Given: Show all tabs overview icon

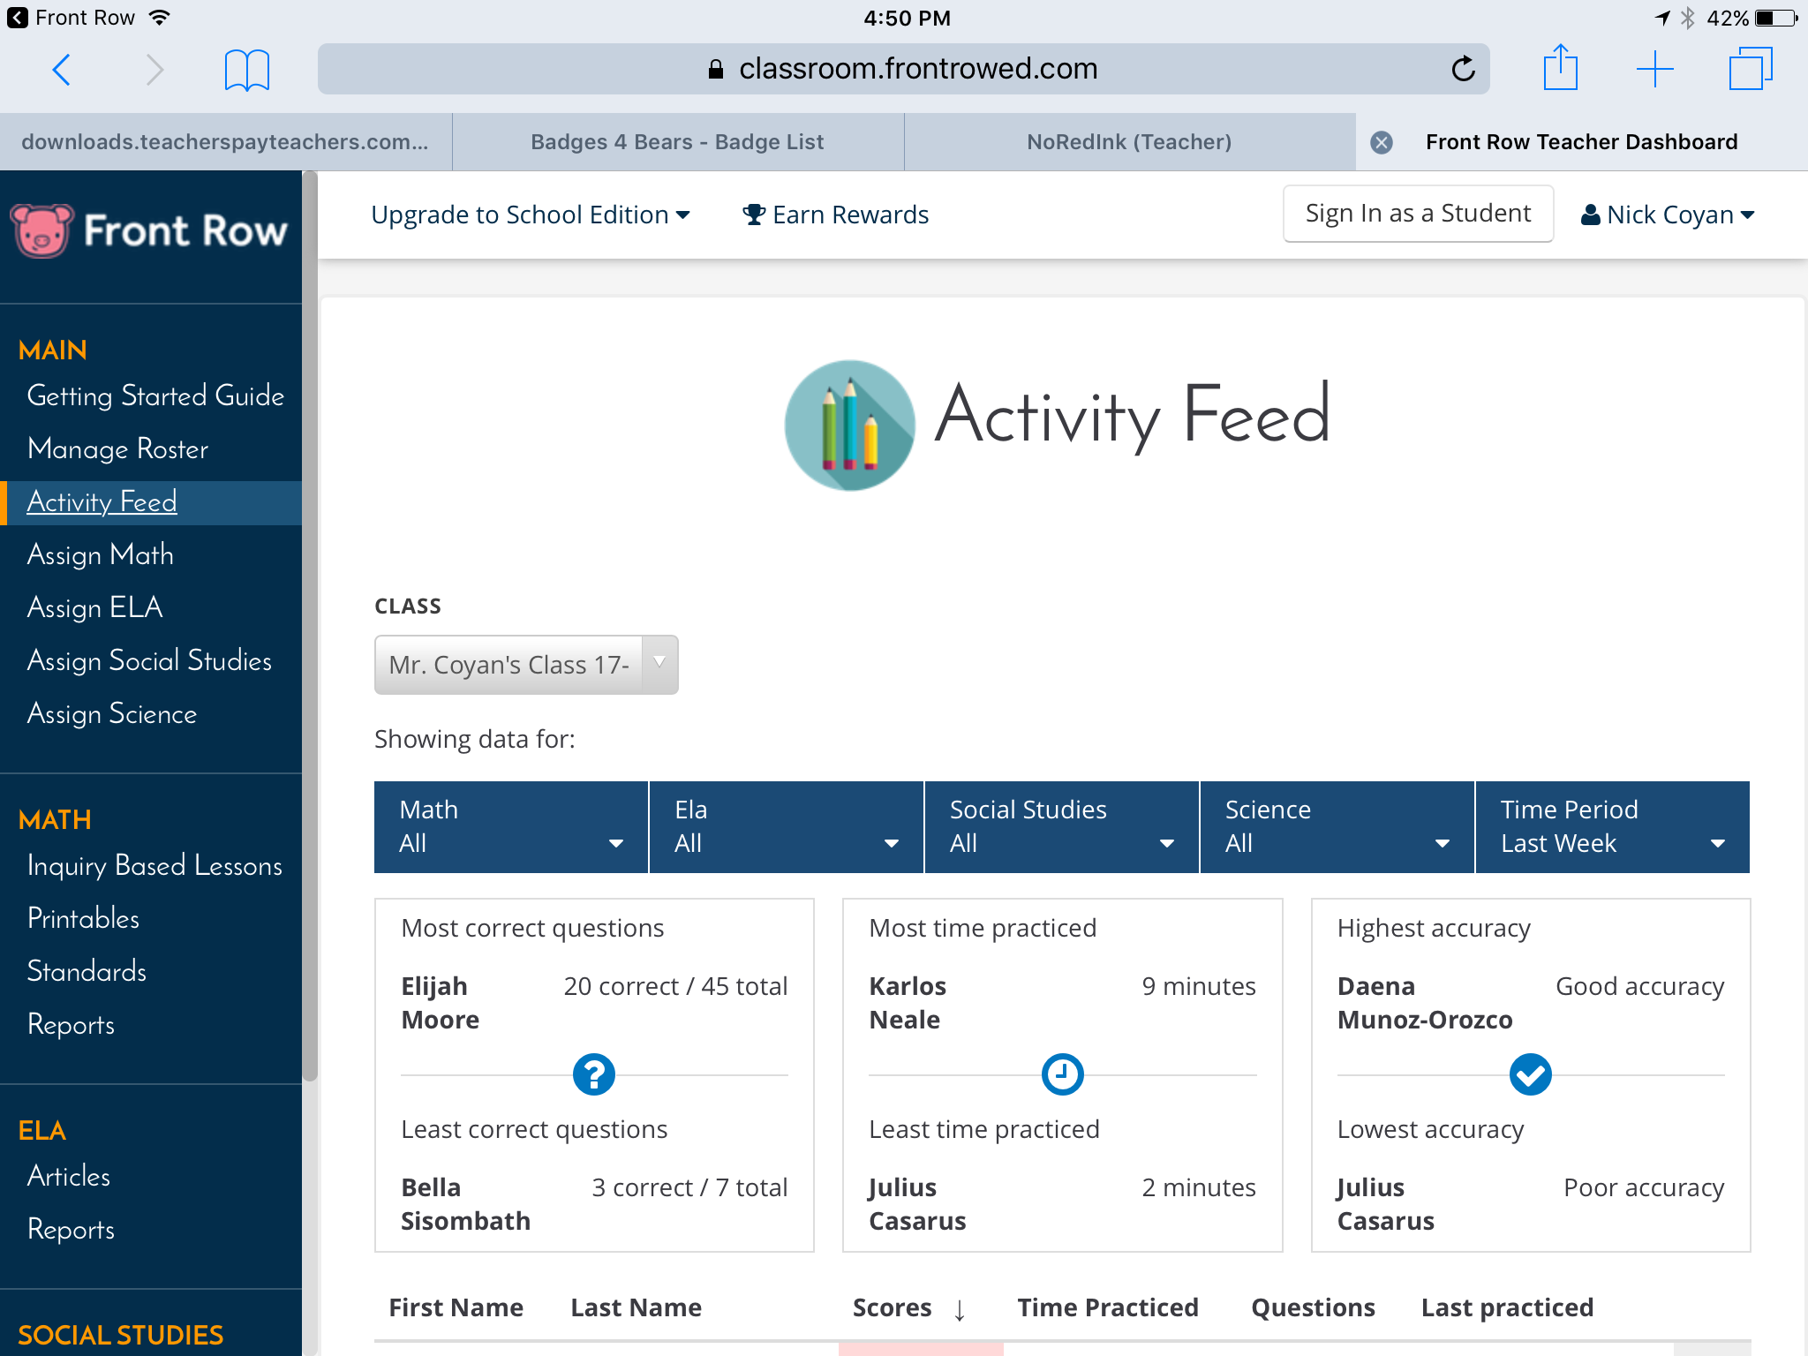Looking at the screenshot, I should 1750,69.
